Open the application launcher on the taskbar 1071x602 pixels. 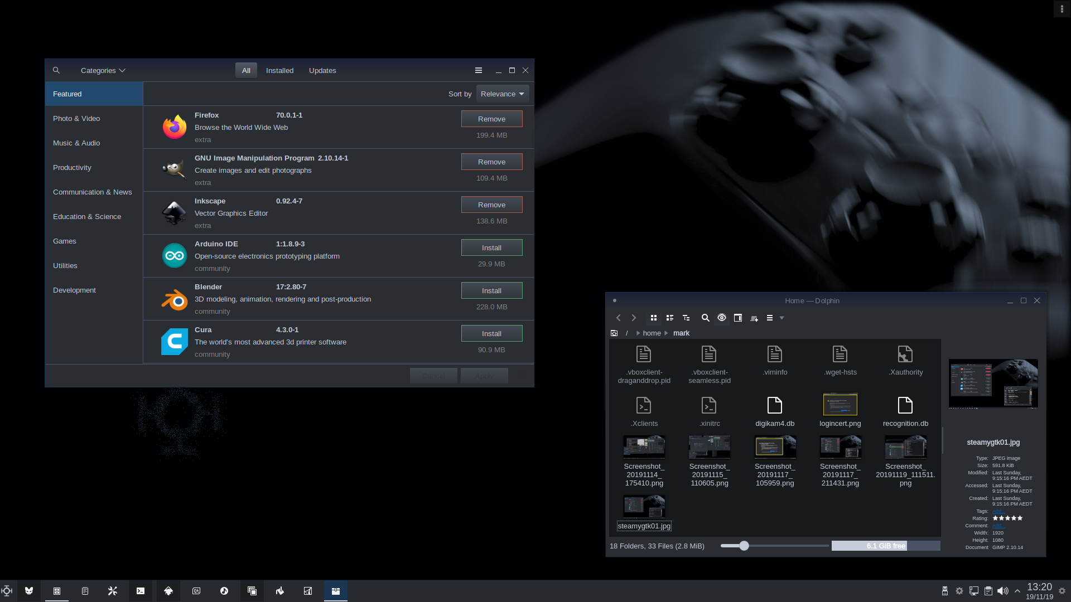pos(7,591)
